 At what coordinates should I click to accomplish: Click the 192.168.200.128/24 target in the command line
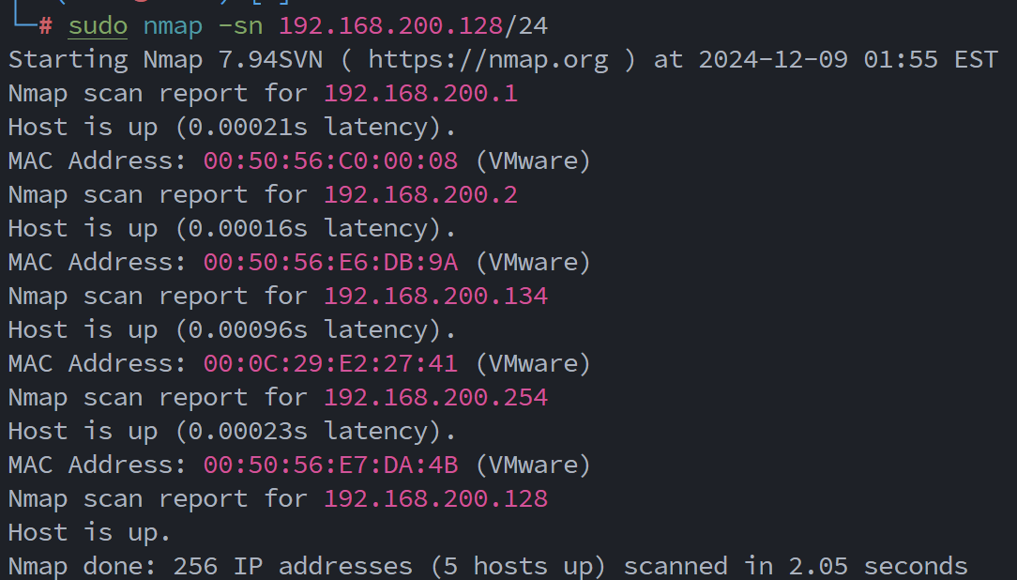point(413,26)
